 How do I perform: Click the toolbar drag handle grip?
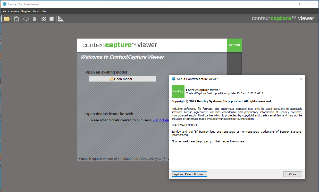click(x=2, y=19)
